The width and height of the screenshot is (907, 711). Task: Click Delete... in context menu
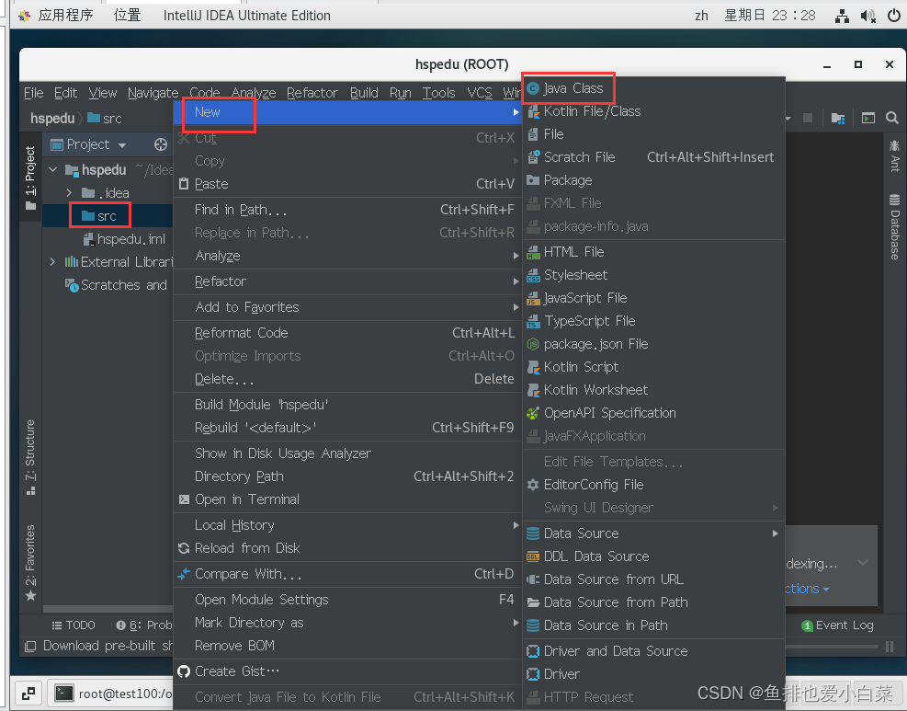click(x=347, y=379)
